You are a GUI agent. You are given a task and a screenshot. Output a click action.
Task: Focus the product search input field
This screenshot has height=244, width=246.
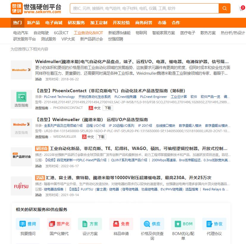tap(144, 8)
